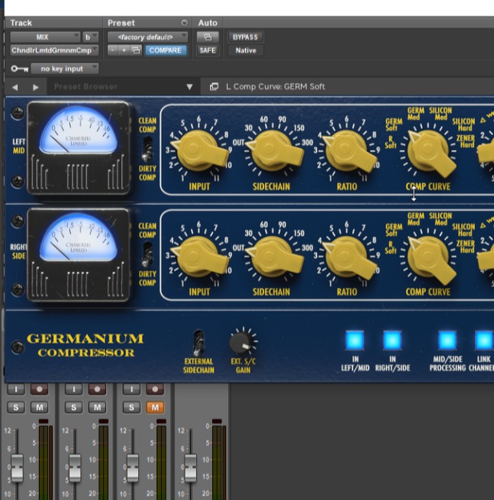This screenshot has width=494, height=500.
Task: Click the COMPARE button
Action: coord(165,50)
